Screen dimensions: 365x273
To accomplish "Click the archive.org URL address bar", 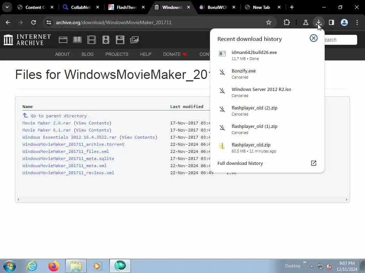I will coord(114,22).
